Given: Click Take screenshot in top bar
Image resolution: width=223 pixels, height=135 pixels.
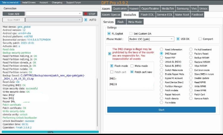Looking at the screenshot, I should coord(10,2).
